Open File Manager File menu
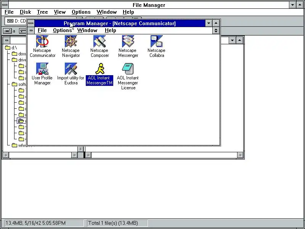Screen dimensions: 305x229 [9, 12]
